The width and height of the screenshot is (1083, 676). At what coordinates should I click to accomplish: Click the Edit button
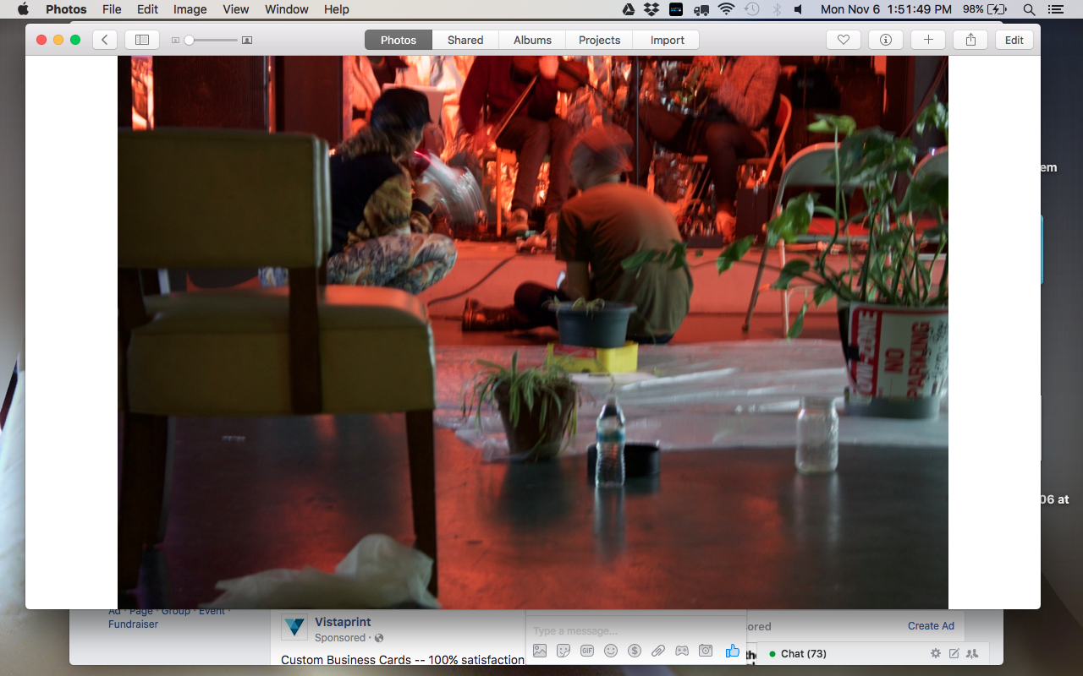coord(1014,40)
